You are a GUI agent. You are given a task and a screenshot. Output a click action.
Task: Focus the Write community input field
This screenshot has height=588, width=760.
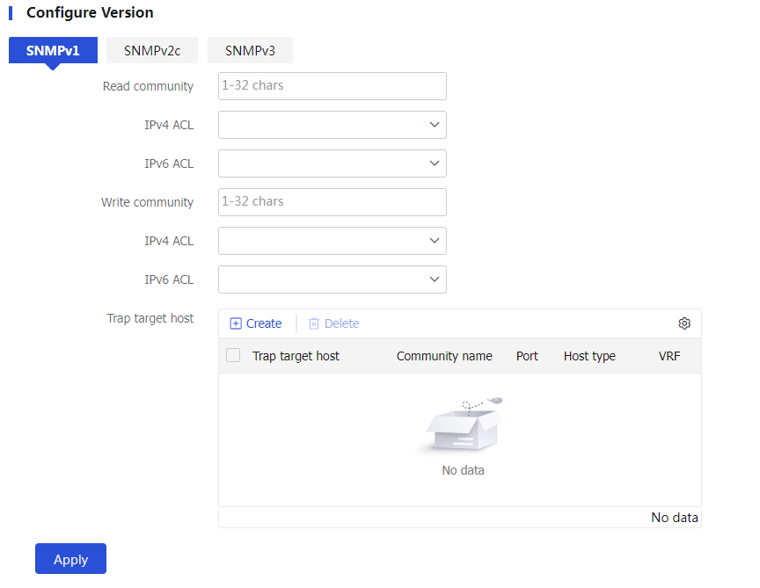click(332, 202)
